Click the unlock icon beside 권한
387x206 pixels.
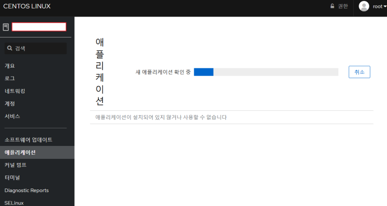click(x=332, y=6)
